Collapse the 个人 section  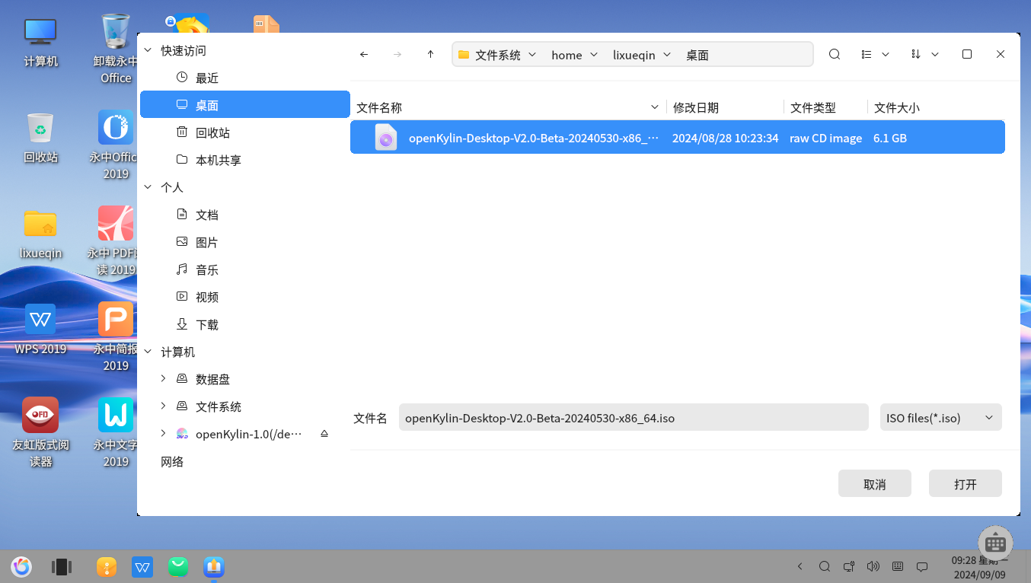click(148, 187)
